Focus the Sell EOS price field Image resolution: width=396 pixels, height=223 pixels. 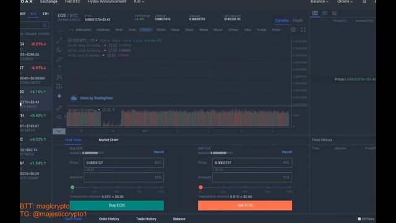click(x=252, y=163)
